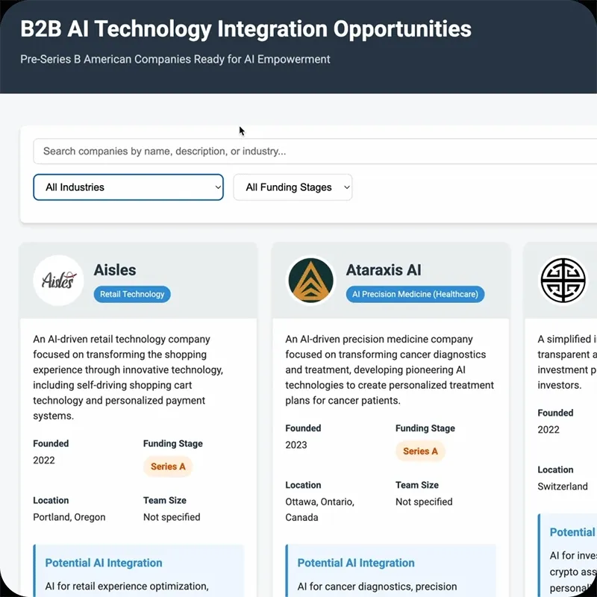
Task: Click Switzerland location value
Action: tap(563, 487)
